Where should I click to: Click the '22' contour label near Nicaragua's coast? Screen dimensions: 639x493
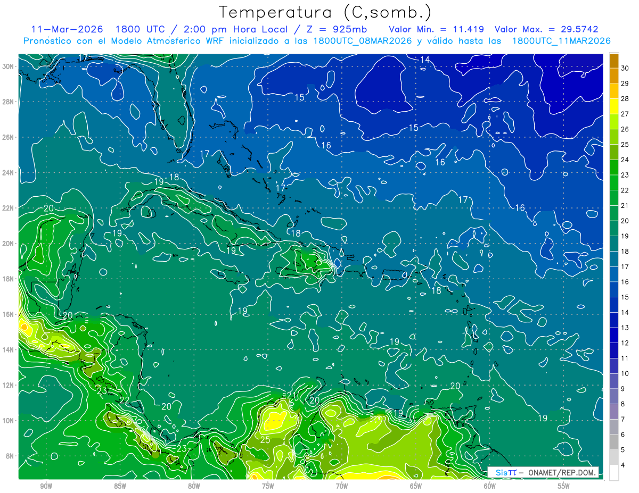coord(125,400)
